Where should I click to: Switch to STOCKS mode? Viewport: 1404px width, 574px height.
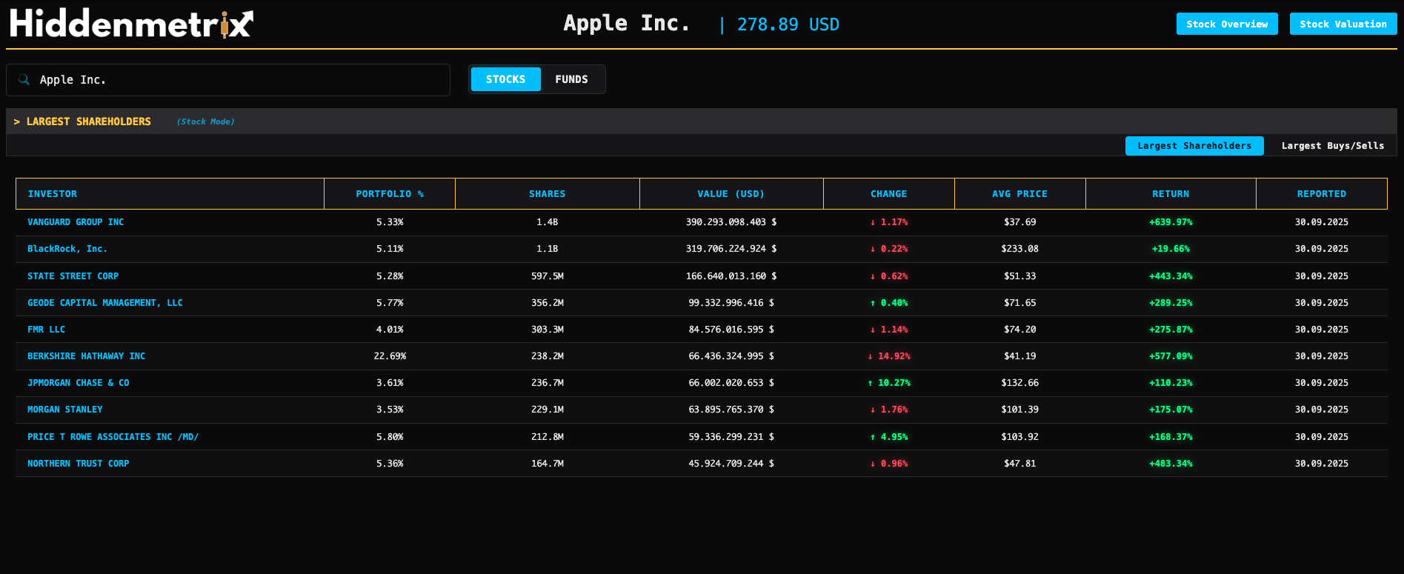505,79
